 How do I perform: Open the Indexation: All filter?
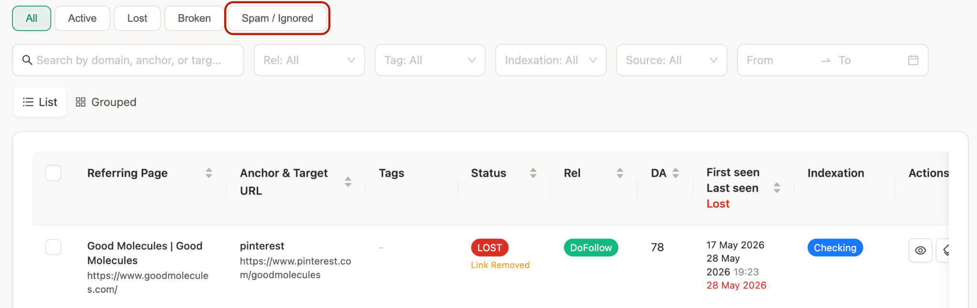[x=551, y=60]
